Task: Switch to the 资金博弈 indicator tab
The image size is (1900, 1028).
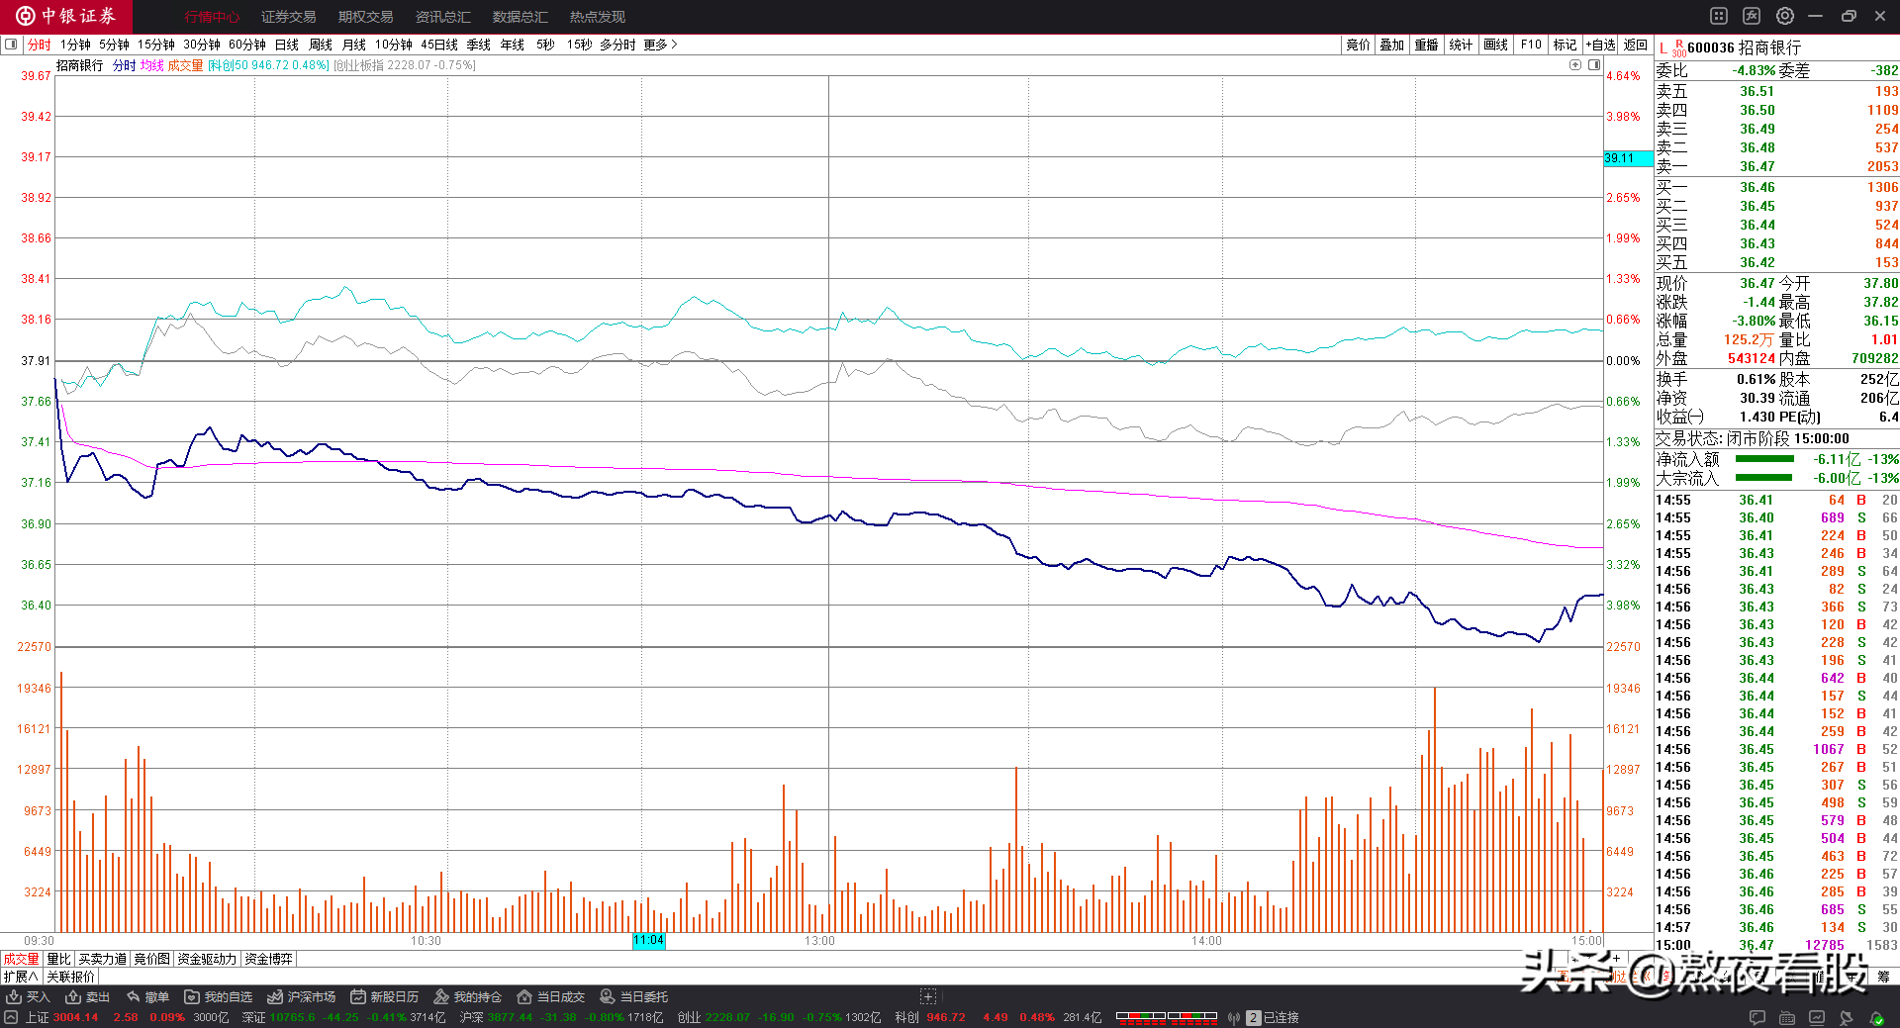Action: click(x=269, y=959)
